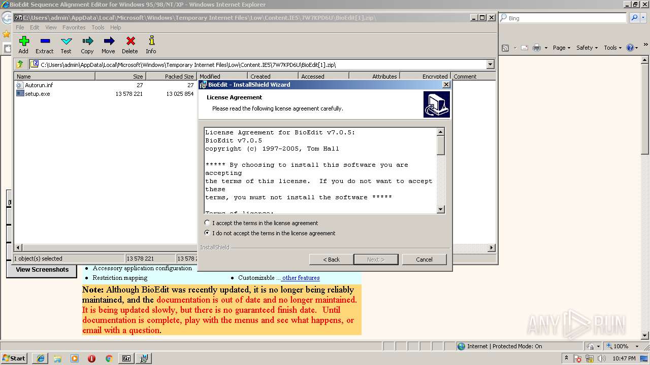This screenshot has width=650, height=365.
Task: Select 'I accept the terms' radio button
Action: pos(207,223)
